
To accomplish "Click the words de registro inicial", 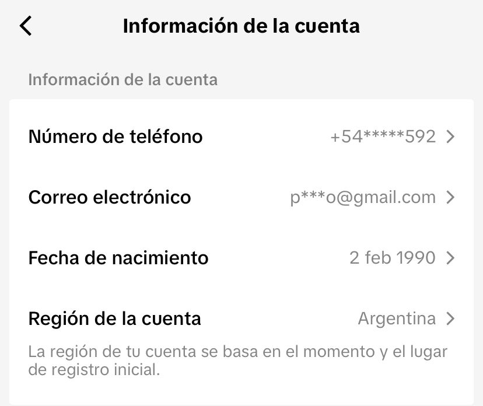I will click(93, 369).
